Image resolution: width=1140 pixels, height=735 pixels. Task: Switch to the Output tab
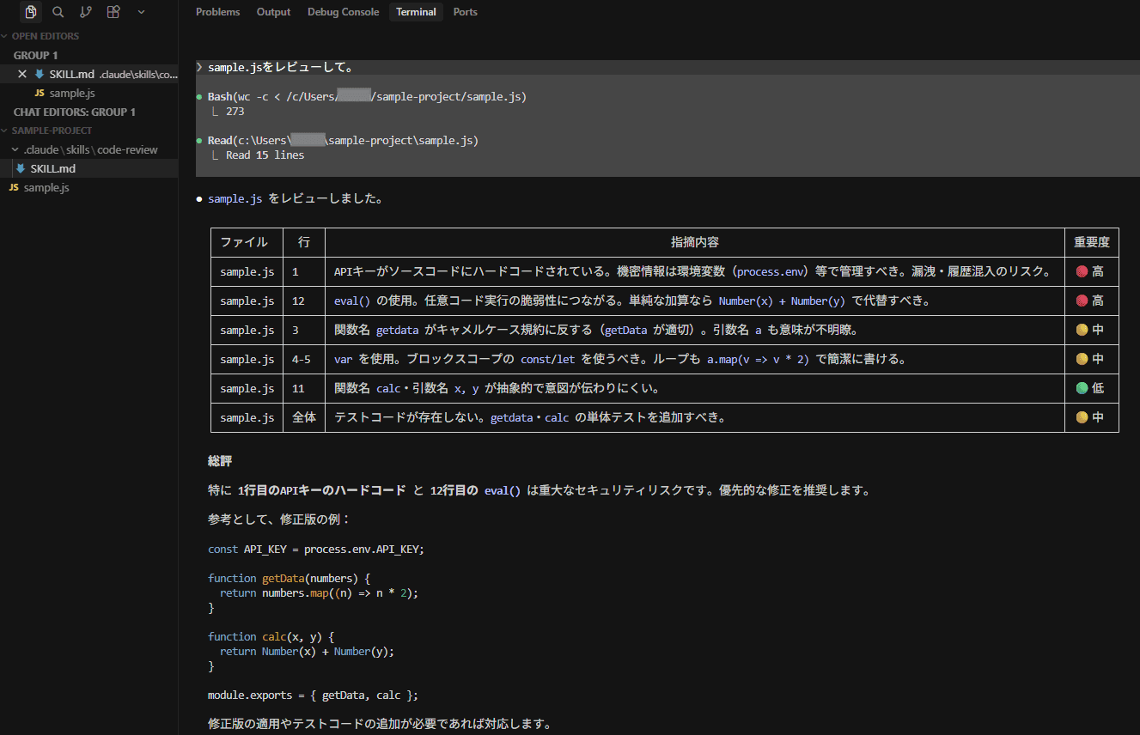273,12
